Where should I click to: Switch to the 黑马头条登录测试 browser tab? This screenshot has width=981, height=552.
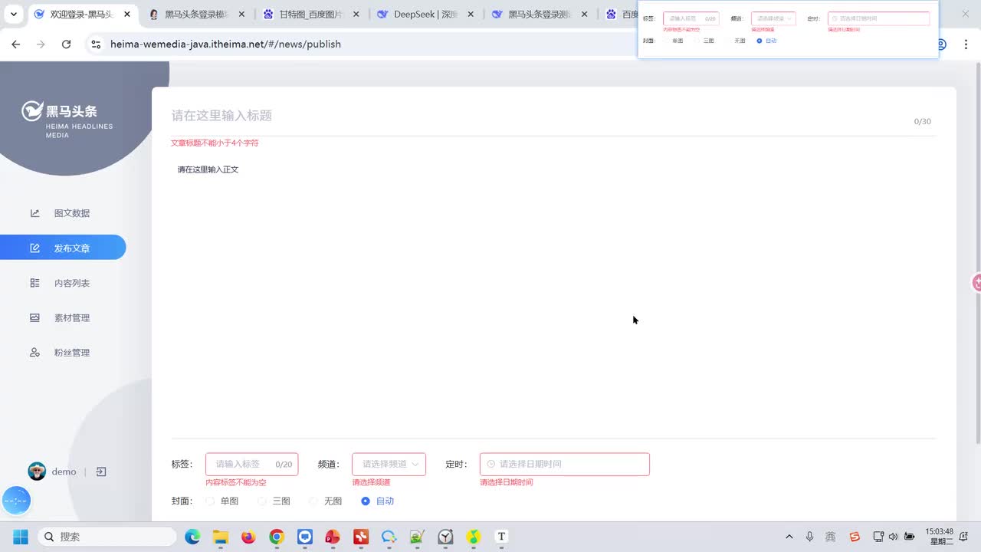point(541,14)
